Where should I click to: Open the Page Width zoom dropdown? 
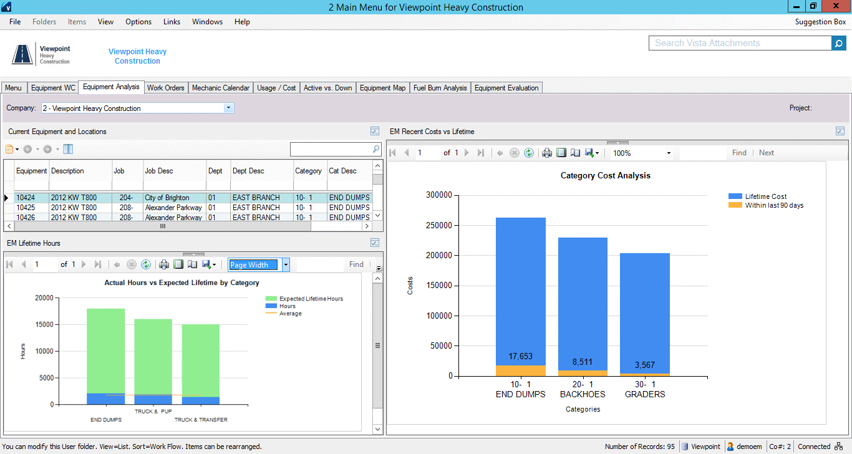[286, 264]
